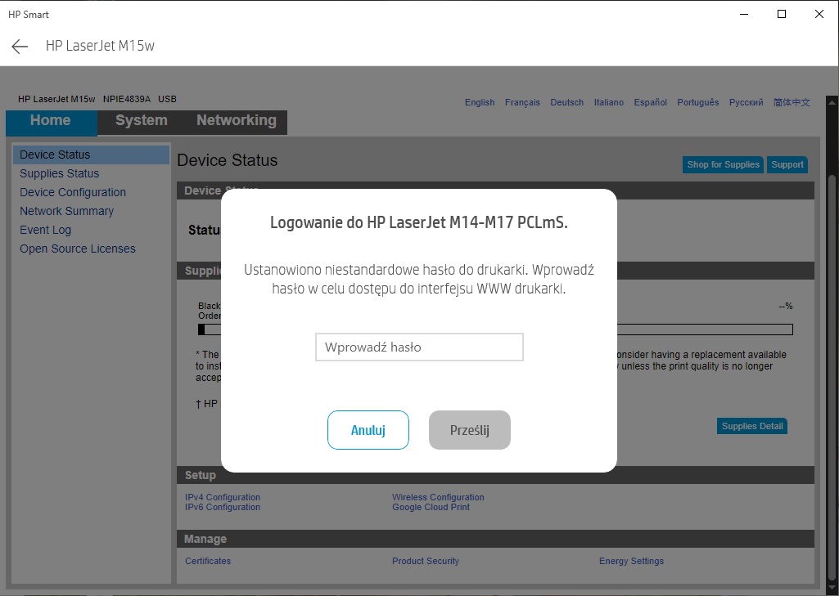Viewport: 839px width, 596px height.
Task: Switch language to Español
Action: [x=650, y=102]
